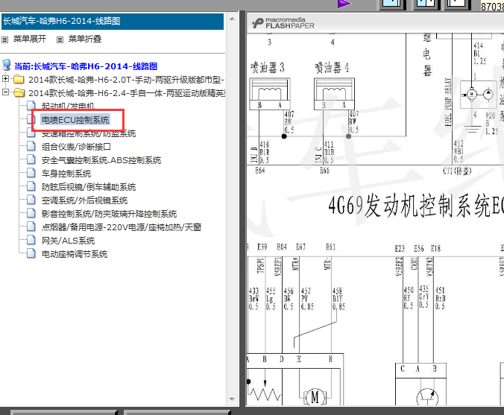Expand the 2014款长城-哈弗-H6-2.0T node
This screenshot has height=415, width=504.
(5, 78)
